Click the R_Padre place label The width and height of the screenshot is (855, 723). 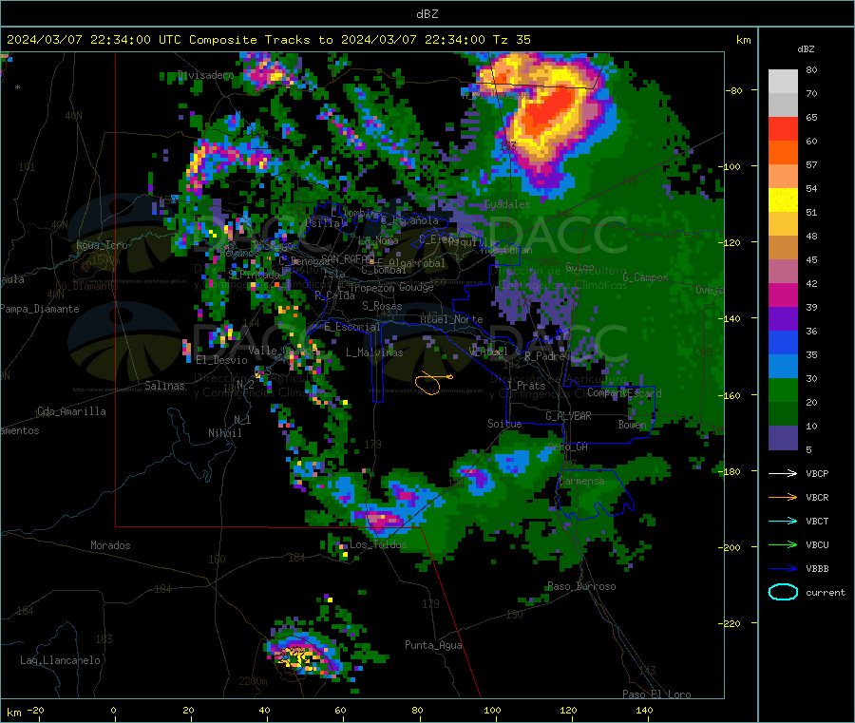(x=544, y=356)
